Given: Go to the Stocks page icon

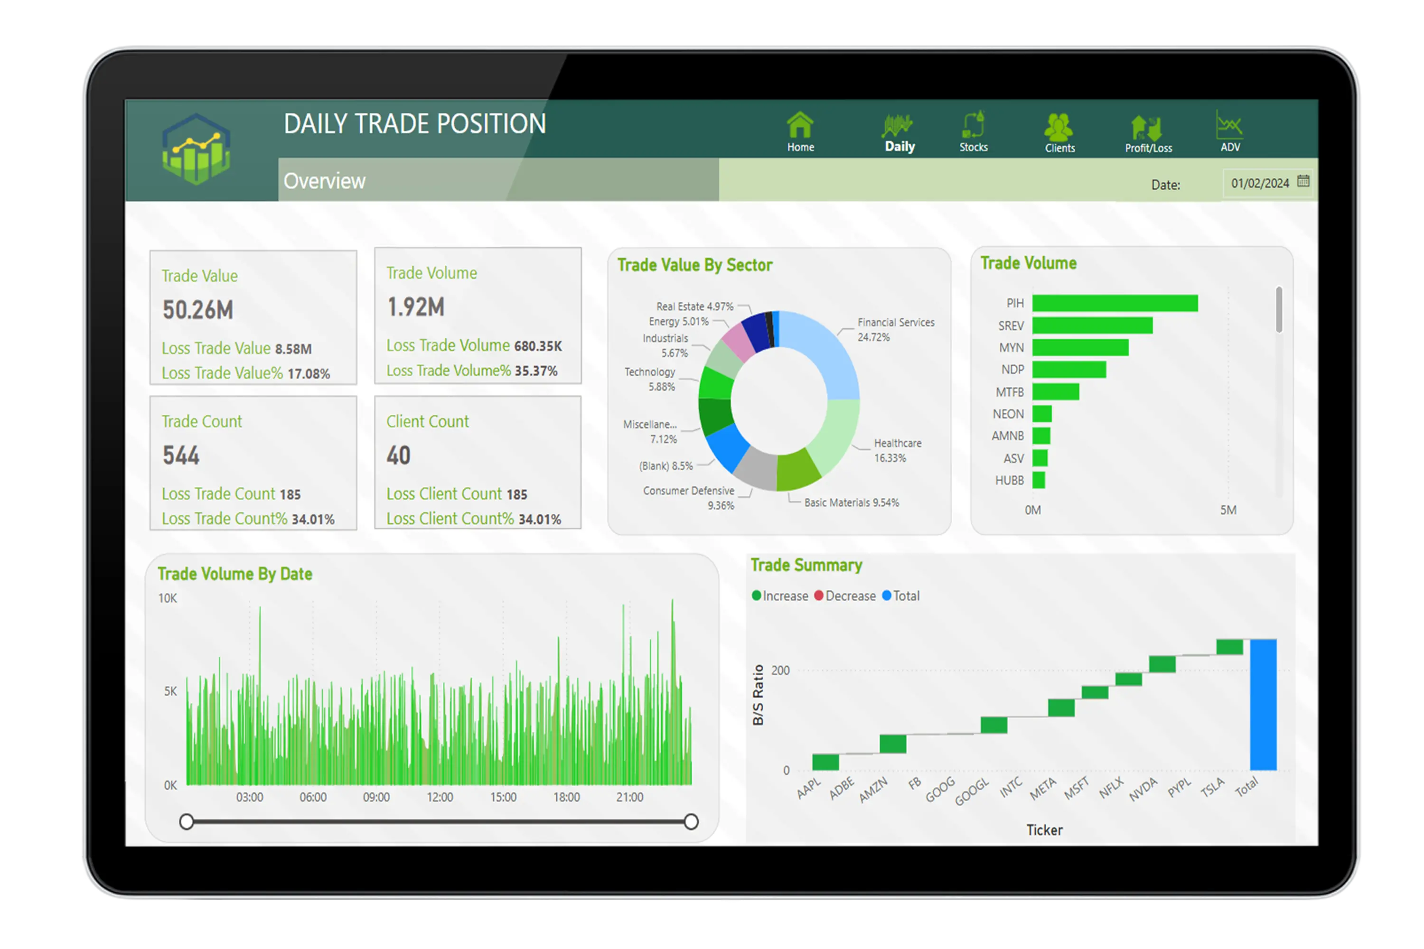Looking at the screenshot, I should point(973,126).
